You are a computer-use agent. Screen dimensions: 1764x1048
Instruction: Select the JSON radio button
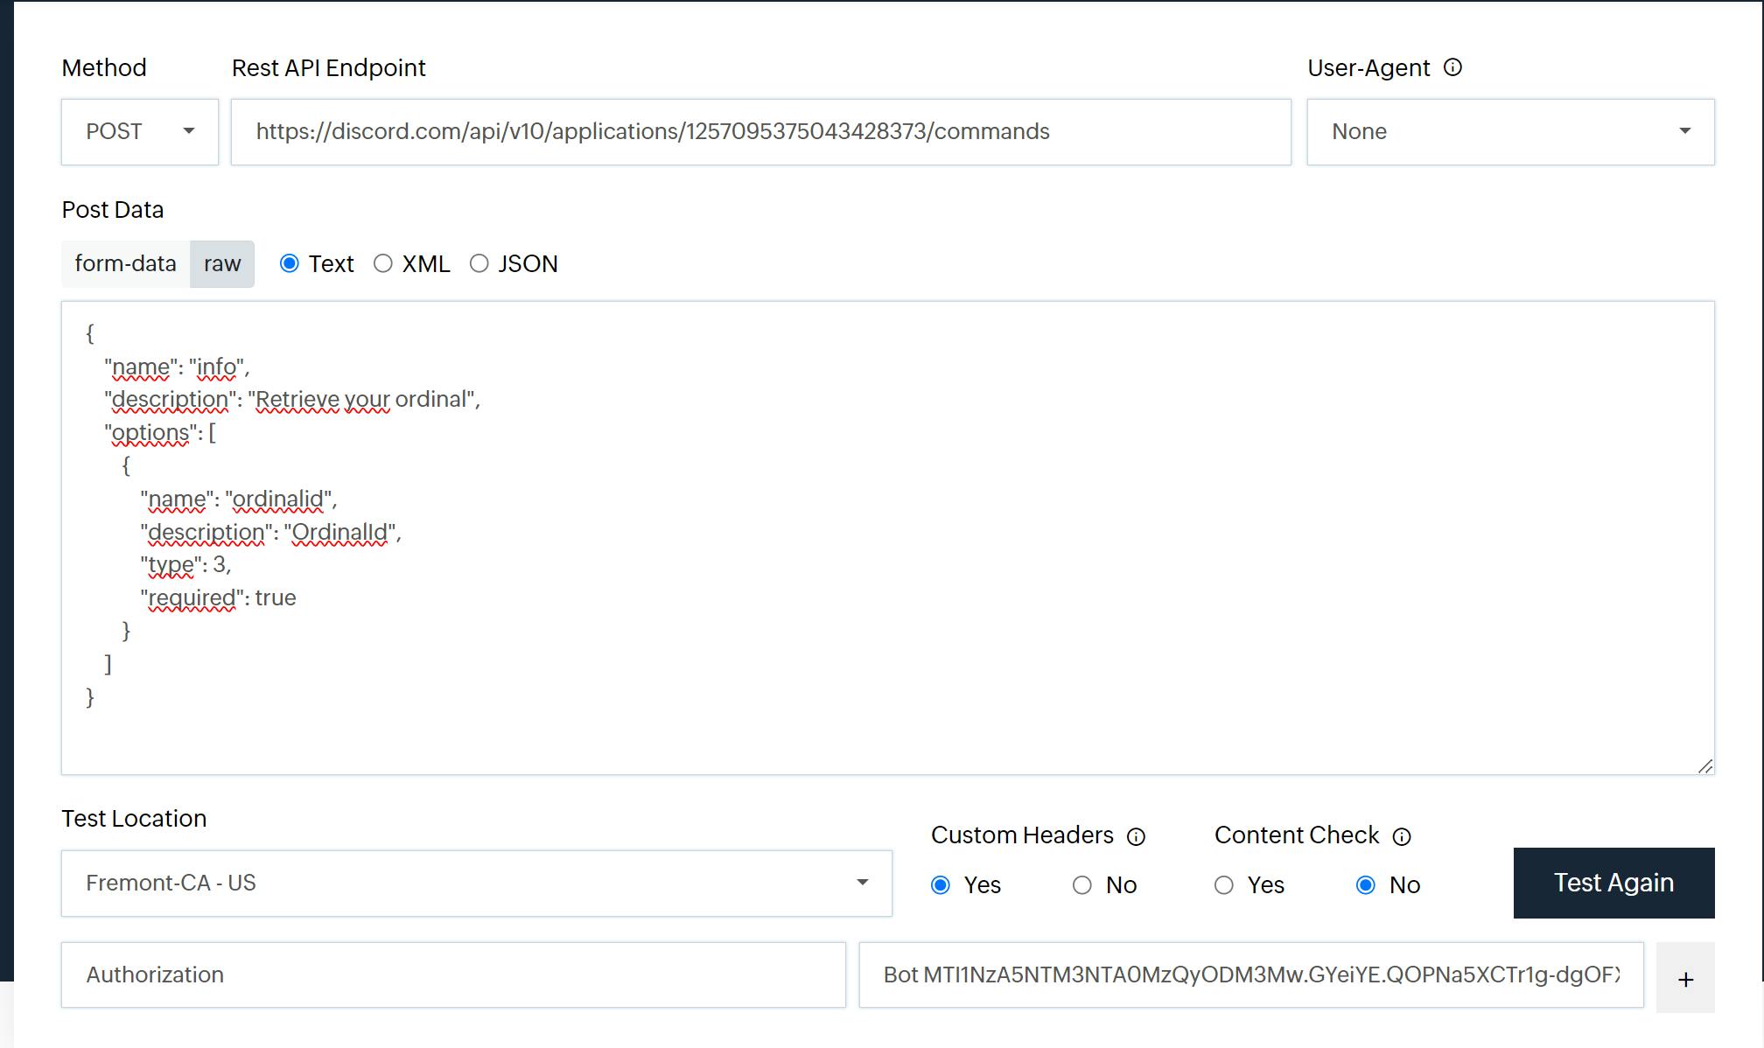(478, 263)
